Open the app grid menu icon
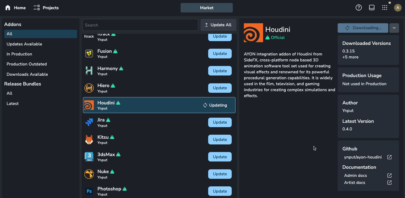Viewport: 405px width, 198px height. 385,8
